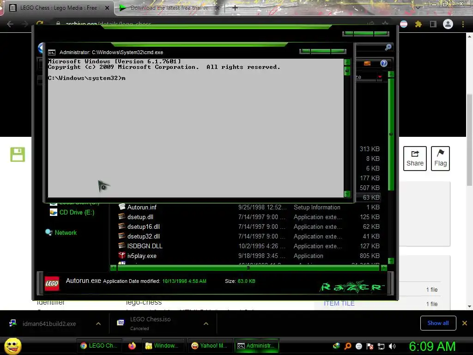Click Explorer search magnifier icon
473x355 pixels.
388,47
